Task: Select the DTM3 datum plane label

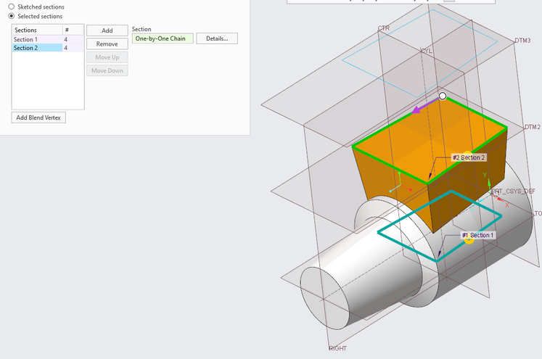Action: pyautogui.click(x=522, y=41)
